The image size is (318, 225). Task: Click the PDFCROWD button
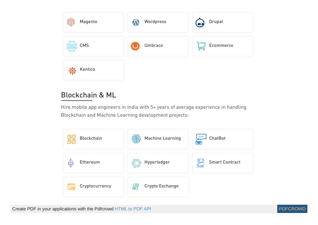(x=292, y=209)
